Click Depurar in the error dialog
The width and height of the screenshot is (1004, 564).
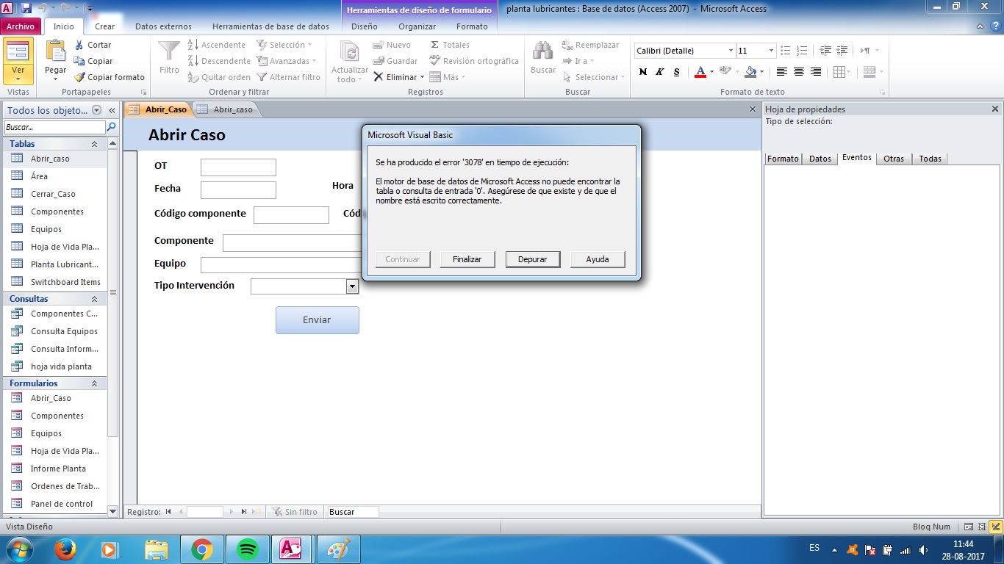coord(532,259)
